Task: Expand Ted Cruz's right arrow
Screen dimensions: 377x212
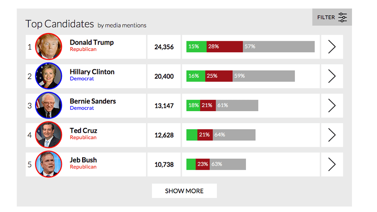Action: pyautogui.click(x=332, y=135)
